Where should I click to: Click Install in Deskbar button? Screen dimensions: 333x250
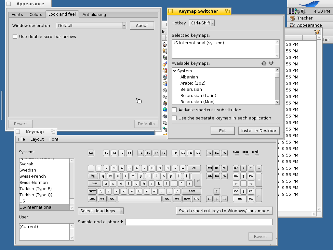[259, 131]
